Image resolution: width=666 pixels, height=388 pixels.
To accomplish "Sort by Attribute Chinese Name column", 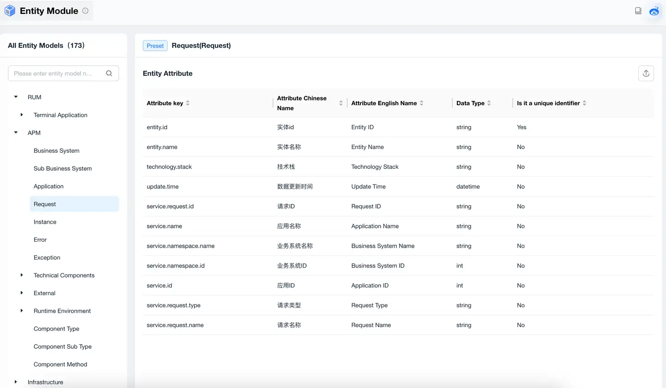I will pyautogui.click(x=341, y=103).
